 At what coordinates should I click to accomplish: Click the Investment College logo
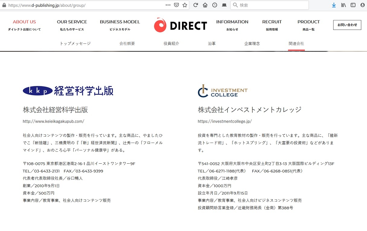223,91
